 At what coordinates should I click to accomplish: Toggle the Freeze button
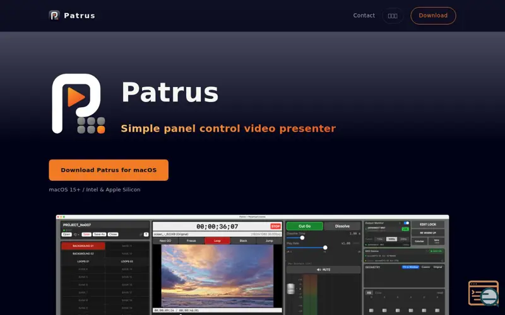(x=191, y=241)
